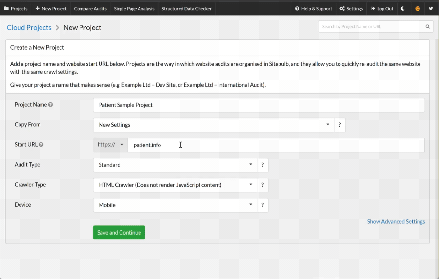
Task: Click the smiley face icon in navbar
Action: 418,9
